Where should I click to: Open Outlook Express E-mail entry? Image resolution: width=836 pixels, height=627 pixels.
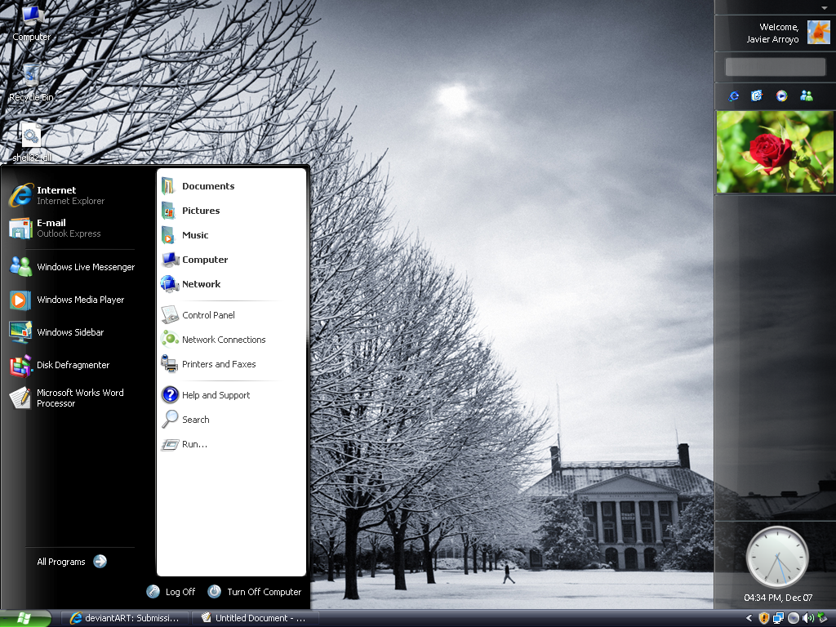click(x=72, y=229)
